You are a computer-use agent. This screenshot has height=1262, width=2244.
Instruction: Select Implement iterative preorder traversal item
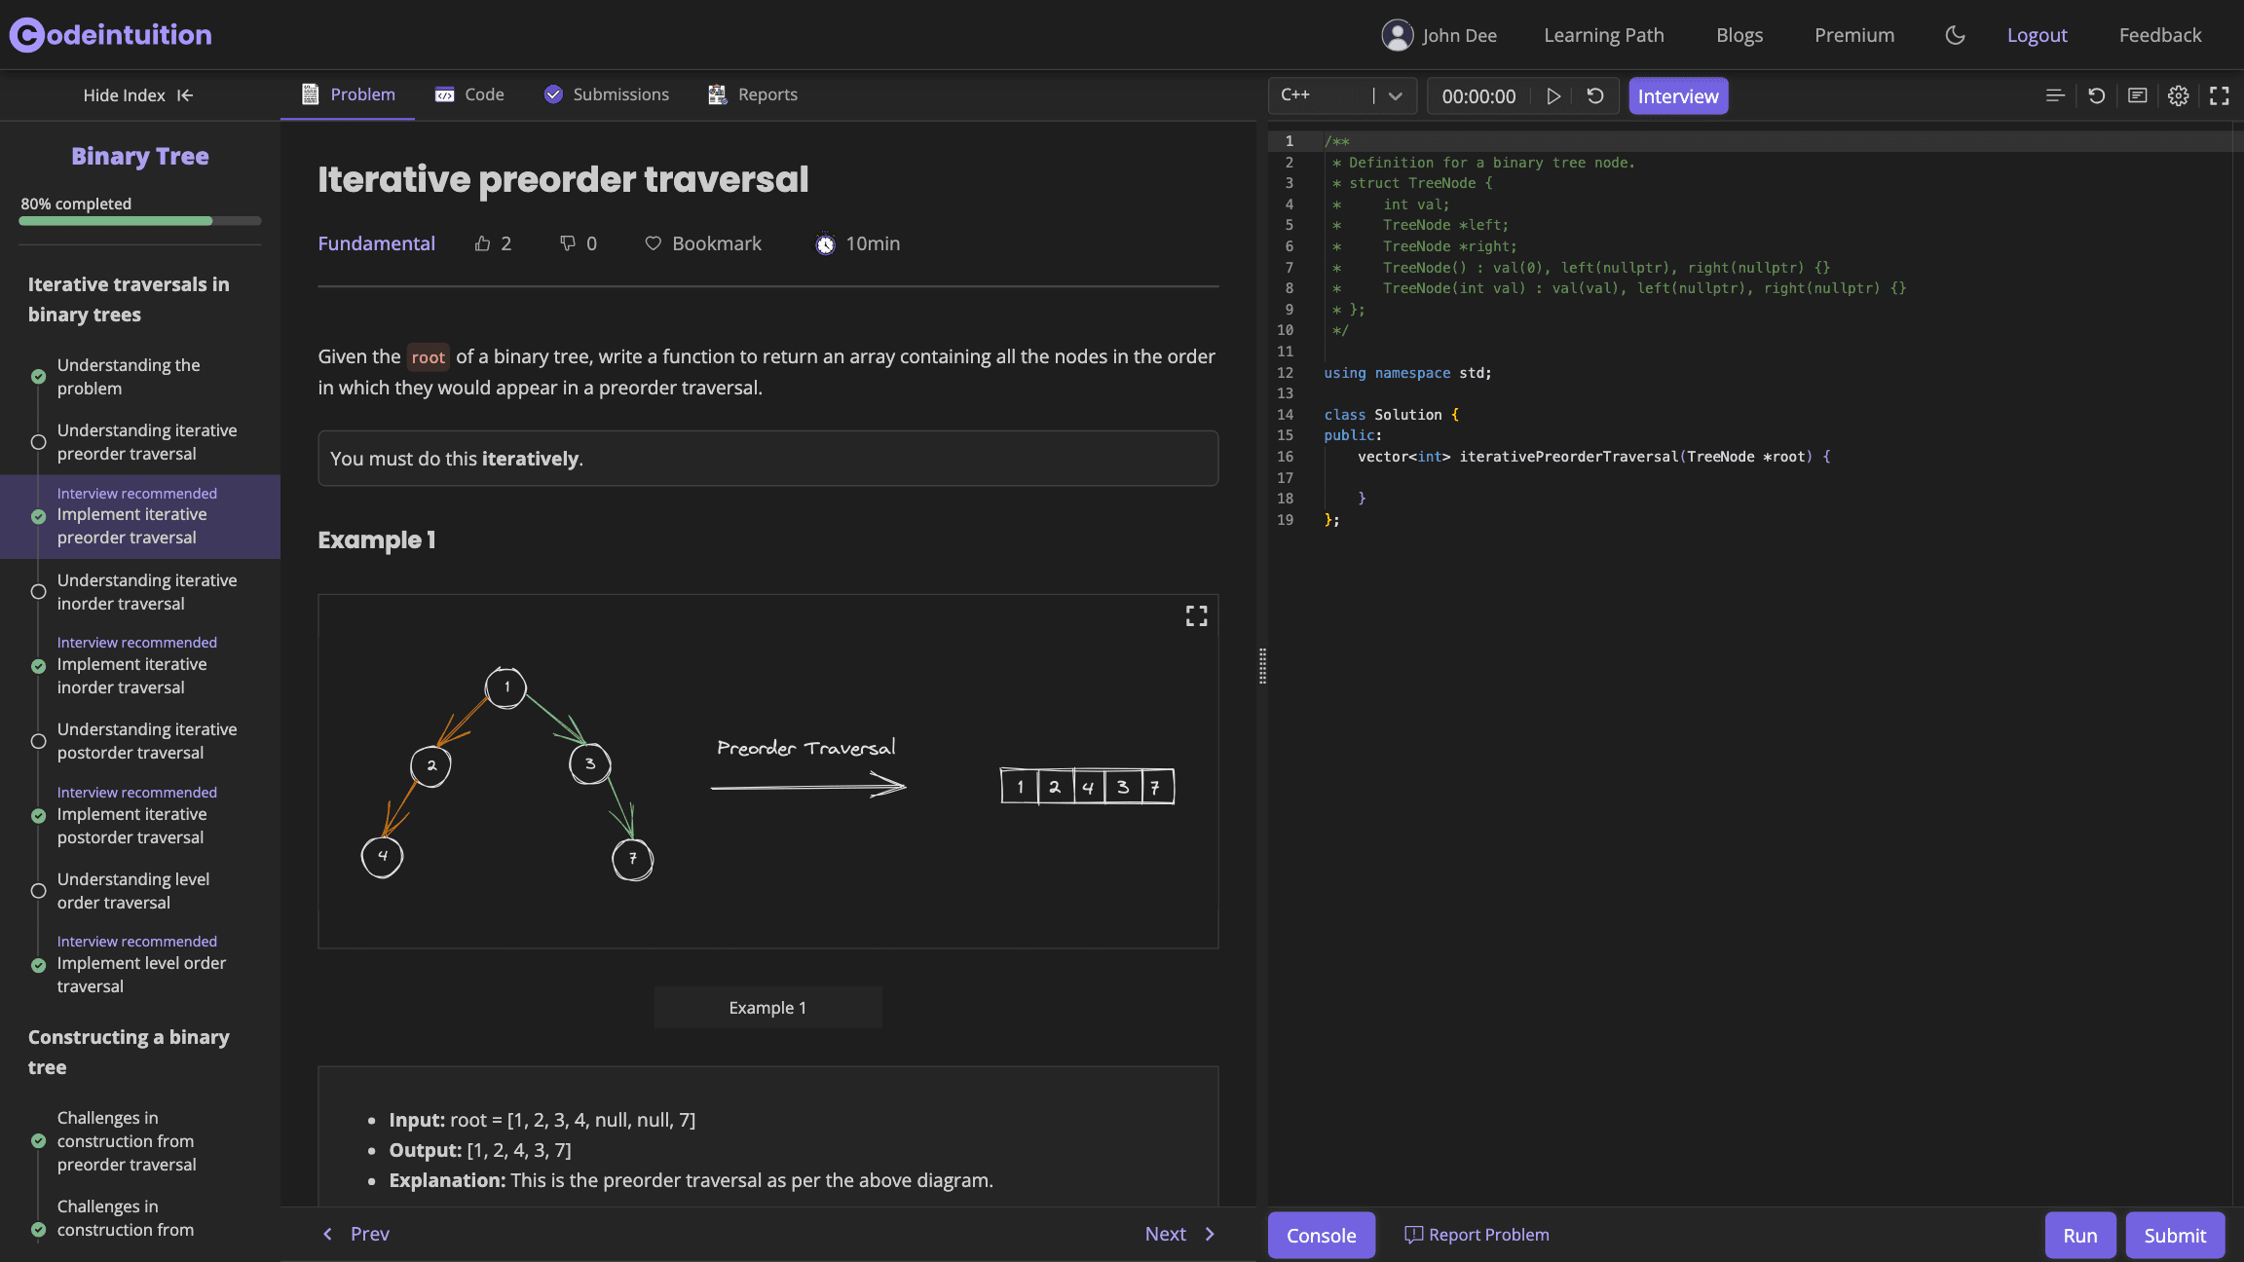pos(140,516)
